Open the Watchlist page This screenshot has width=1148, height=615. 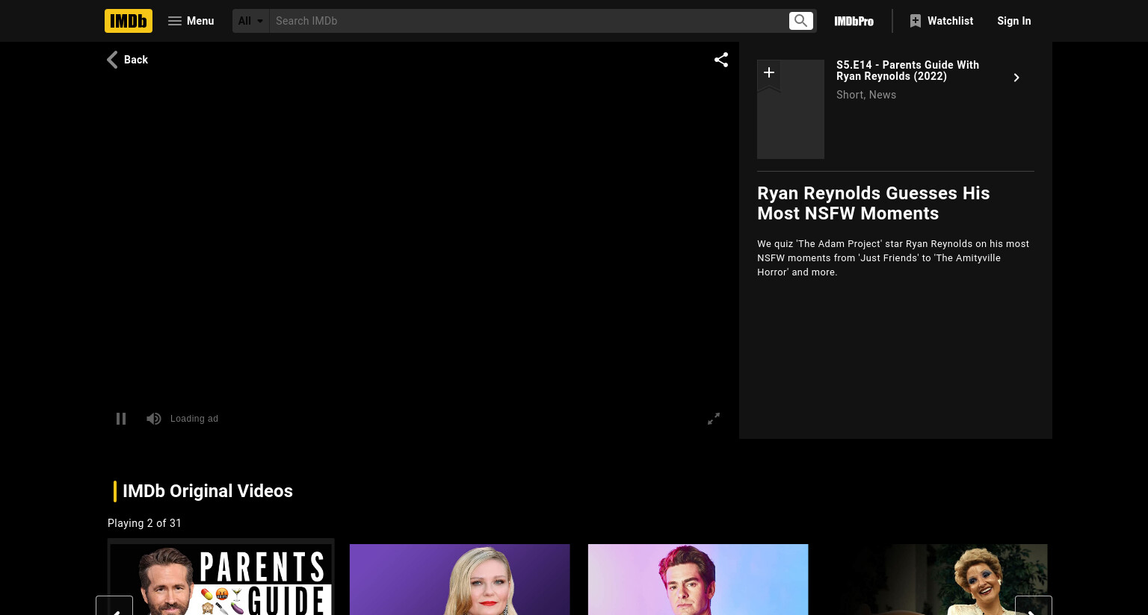pos(942,21)
